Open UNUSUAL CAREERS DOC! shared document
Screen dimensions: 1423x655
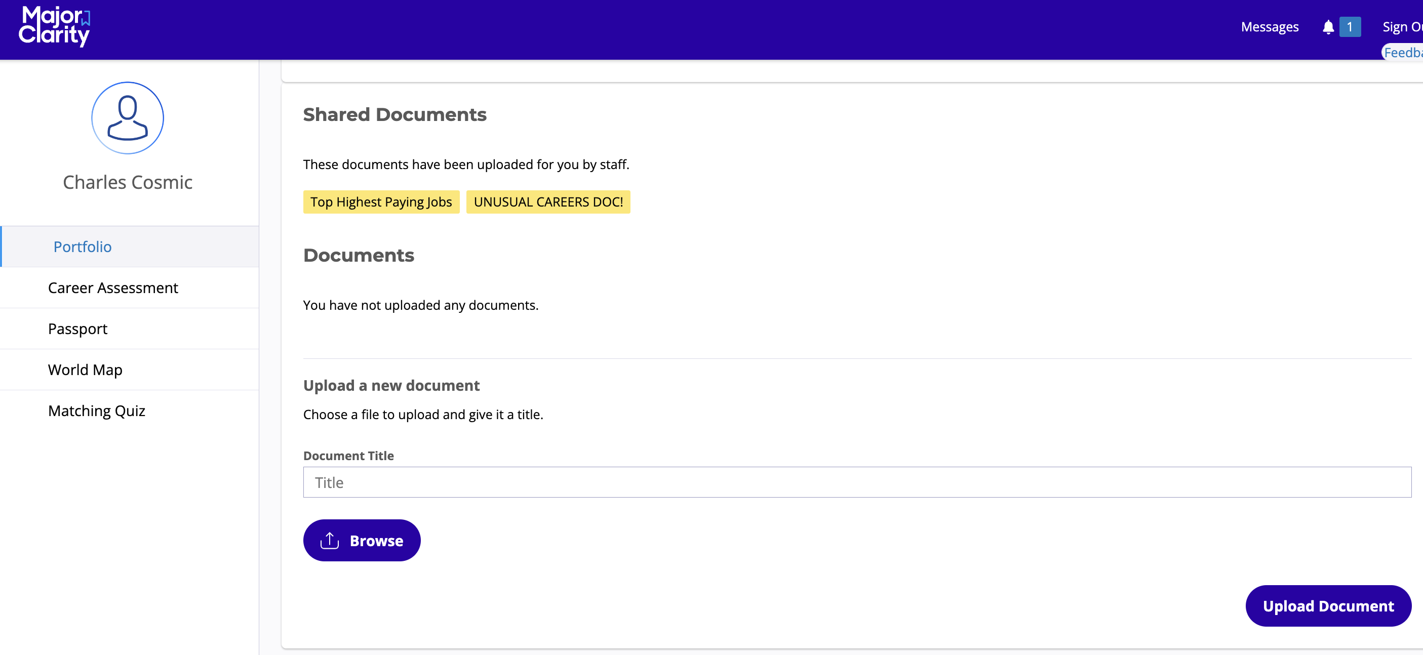548,202
